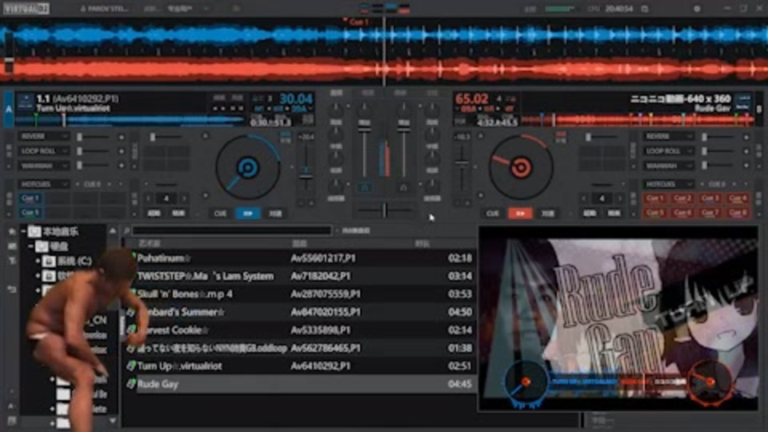Image resolution: width=768 pixels, height=432 pixels.
Task: Click the user account name in the title bar
Action: [x=103, y=9]
